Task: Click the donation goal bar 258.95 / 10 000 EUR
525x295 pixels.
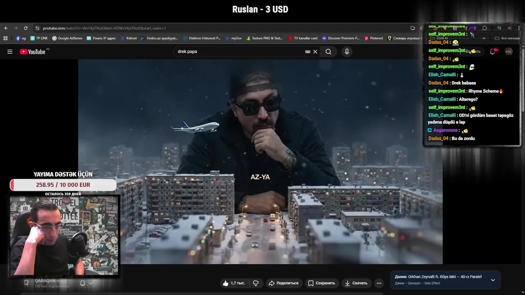Action: [x=63, y=185]
